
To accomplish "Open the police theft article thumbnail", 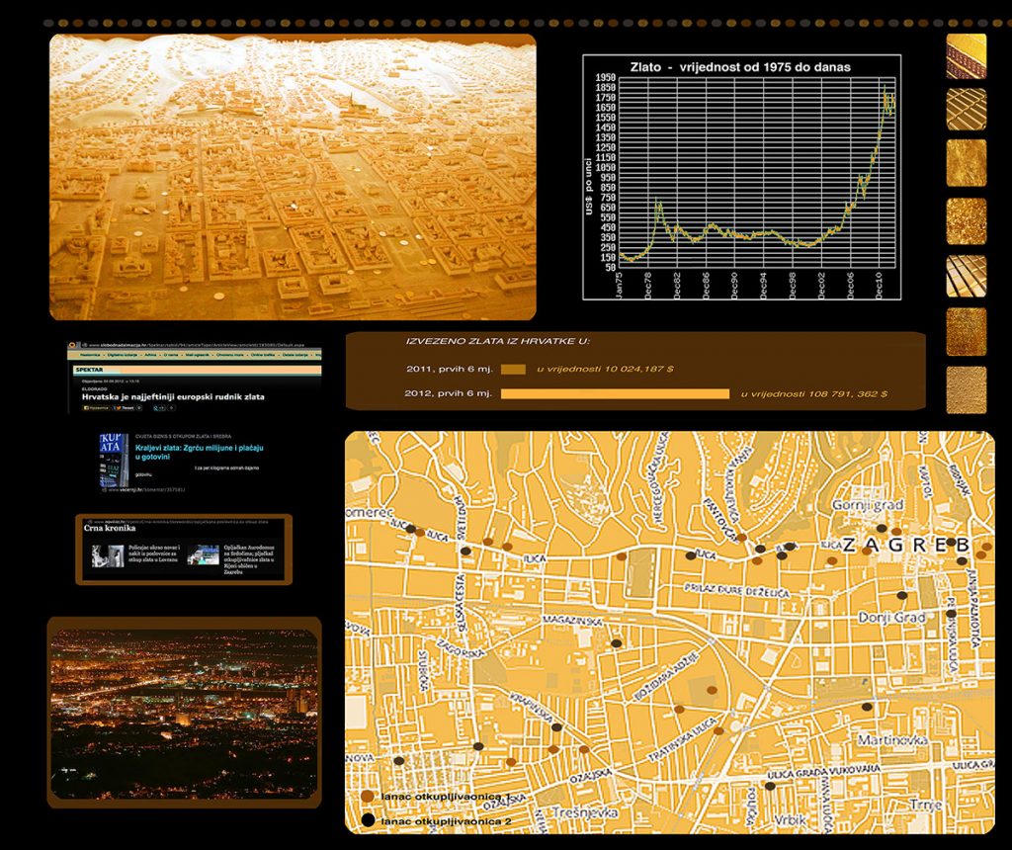I will (108, 555).
